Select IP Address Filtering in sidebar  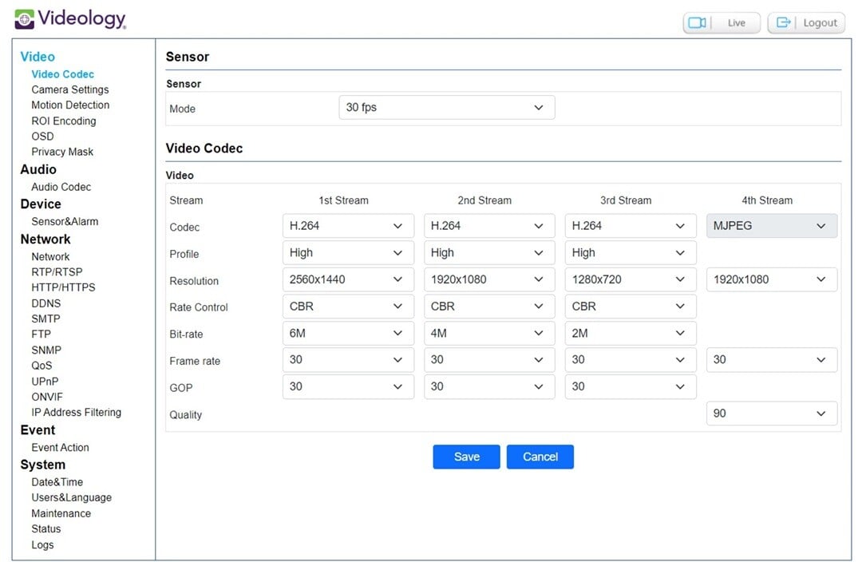point(77,412)
